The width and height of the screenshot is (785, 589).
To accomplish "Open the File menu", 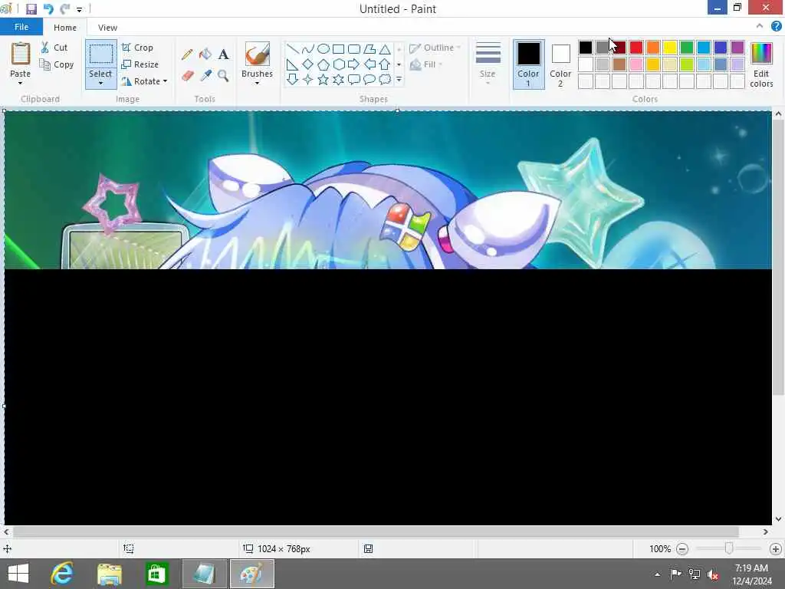I will point(21,27).
